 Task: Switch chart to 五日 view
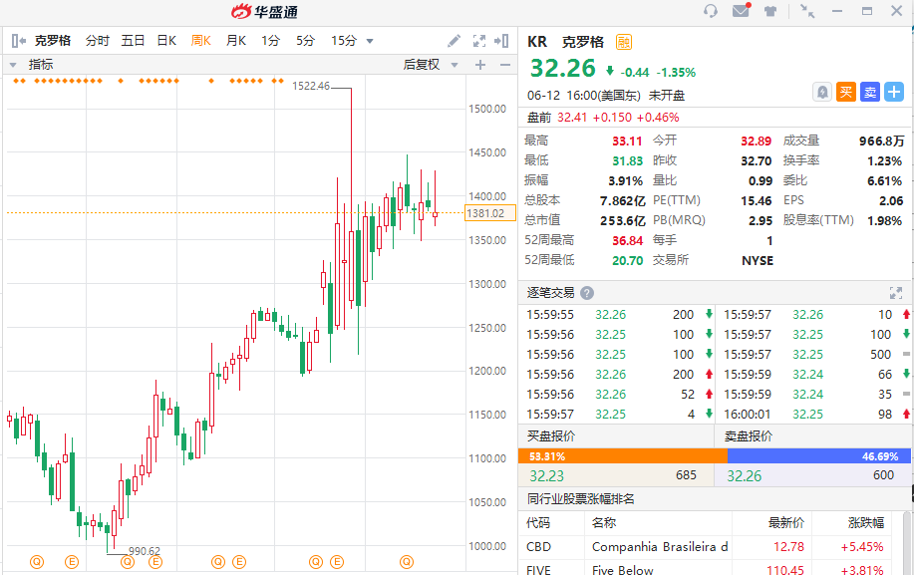pyautogui.click(x=133, y=41)
